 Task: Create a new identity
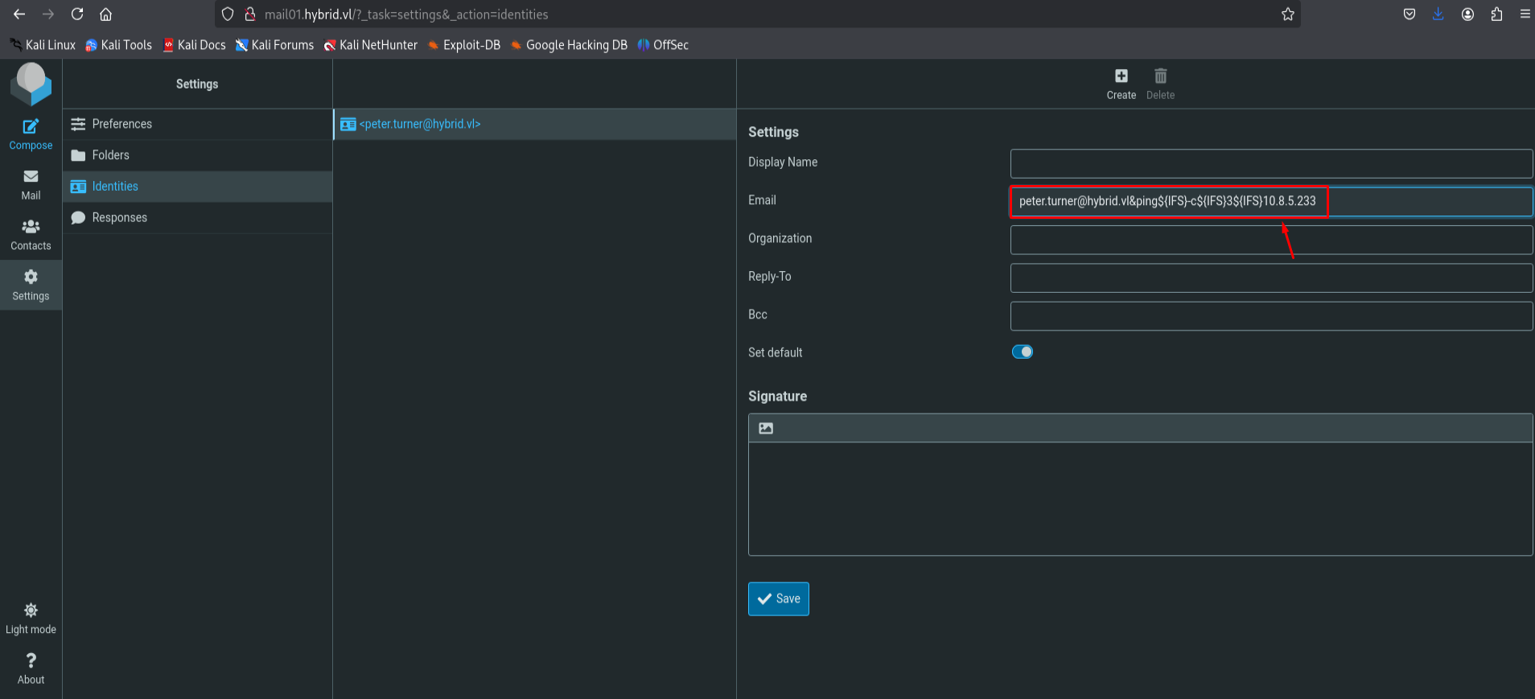pyautogui.click(x=1121, y=84)
